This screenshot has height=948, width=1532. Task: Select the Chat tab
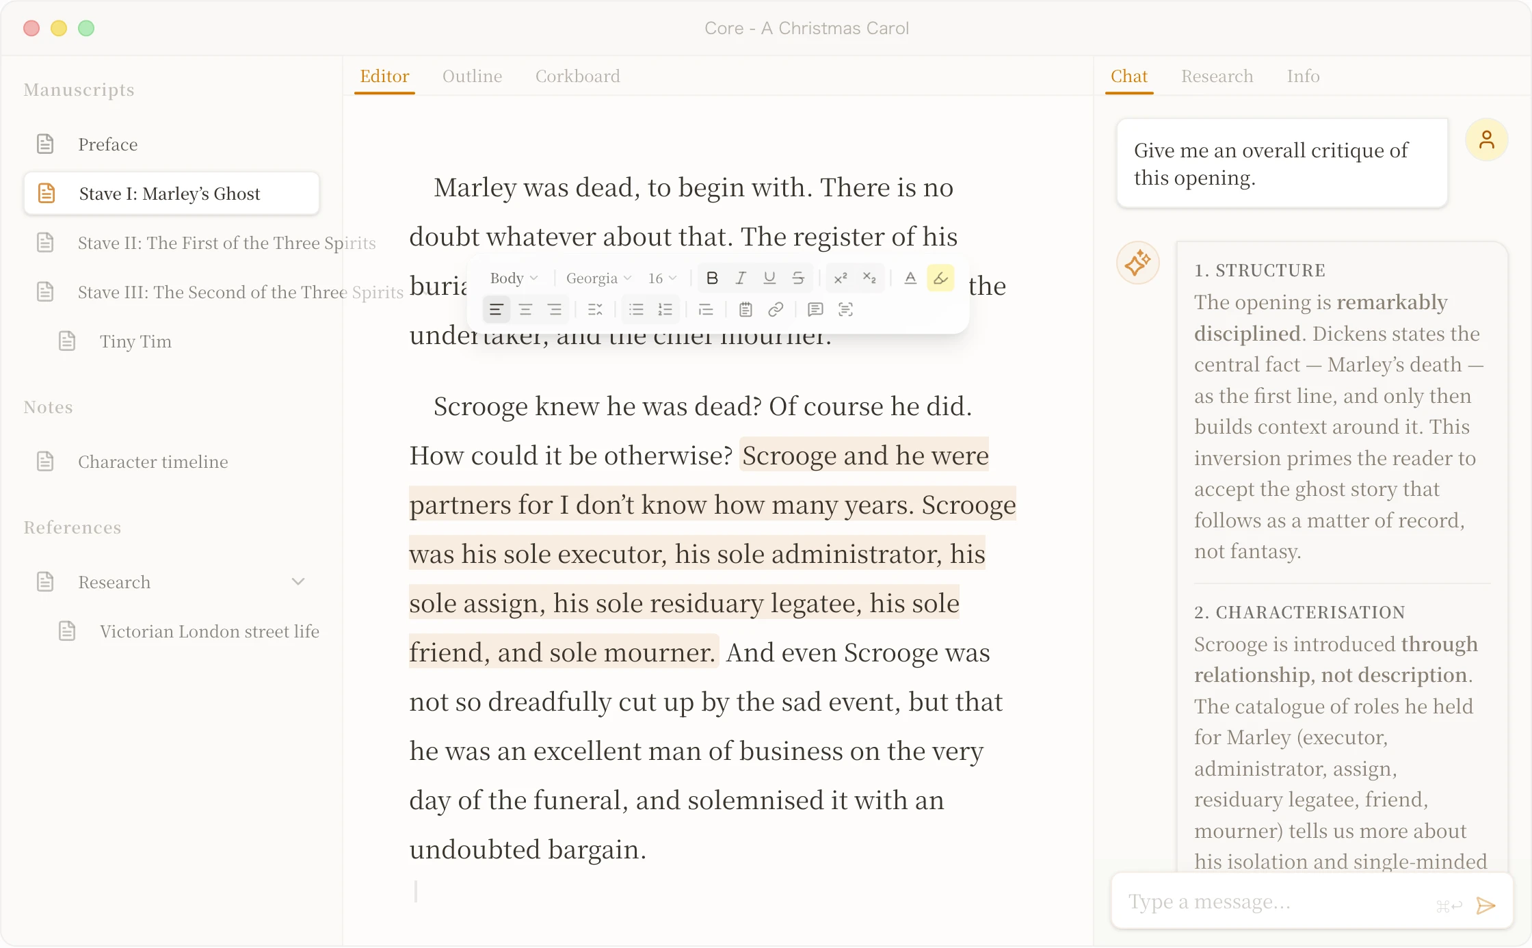pos(1129,76)
